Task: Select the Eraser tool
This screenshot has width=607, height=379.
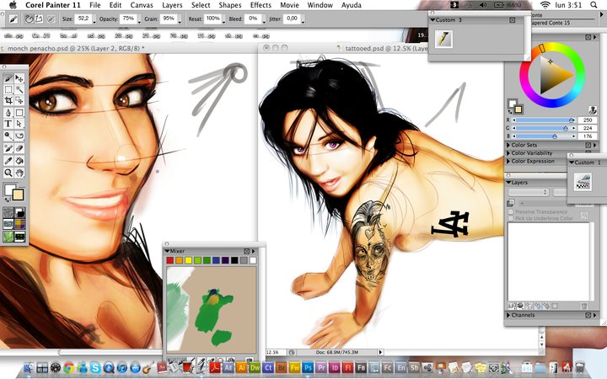Action: [19, 148]
